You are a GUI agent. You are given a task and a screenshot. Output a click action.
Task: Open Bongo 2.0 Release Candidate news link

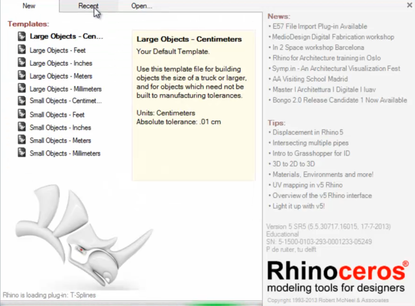click(x=339, y=100)
